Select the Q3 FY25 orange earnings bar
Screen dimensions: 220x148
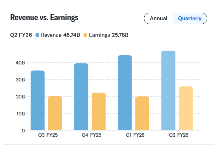tap(55, 113)
